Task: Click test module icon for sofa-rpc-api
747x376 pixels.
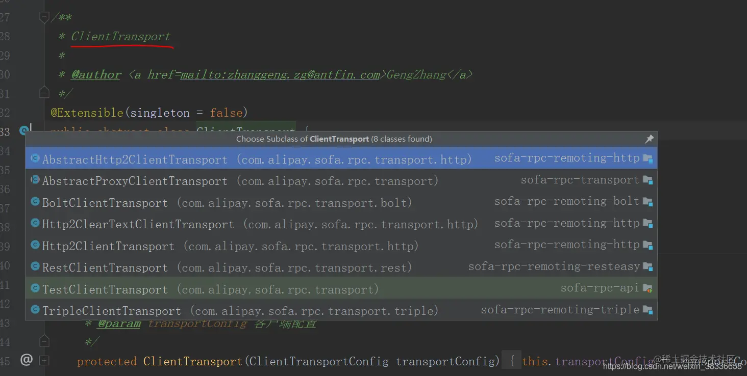Action: click(648, 288)
